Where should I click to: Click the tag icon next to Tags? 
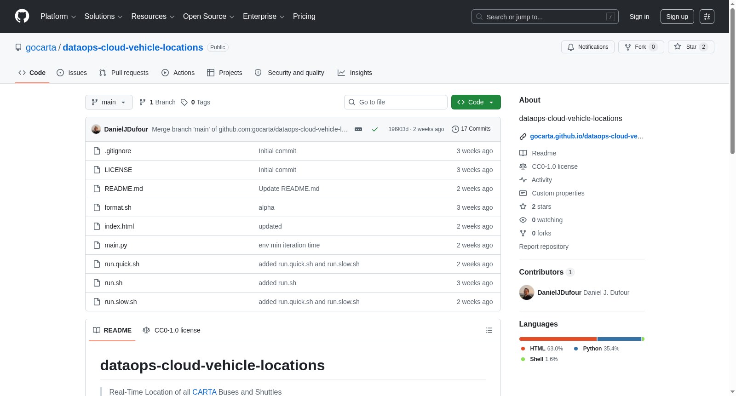click(184, 102)
